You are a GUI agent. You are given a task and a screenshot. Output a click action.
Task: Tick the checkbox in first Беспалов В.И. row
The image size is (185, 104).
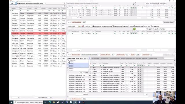pos(70,10)
